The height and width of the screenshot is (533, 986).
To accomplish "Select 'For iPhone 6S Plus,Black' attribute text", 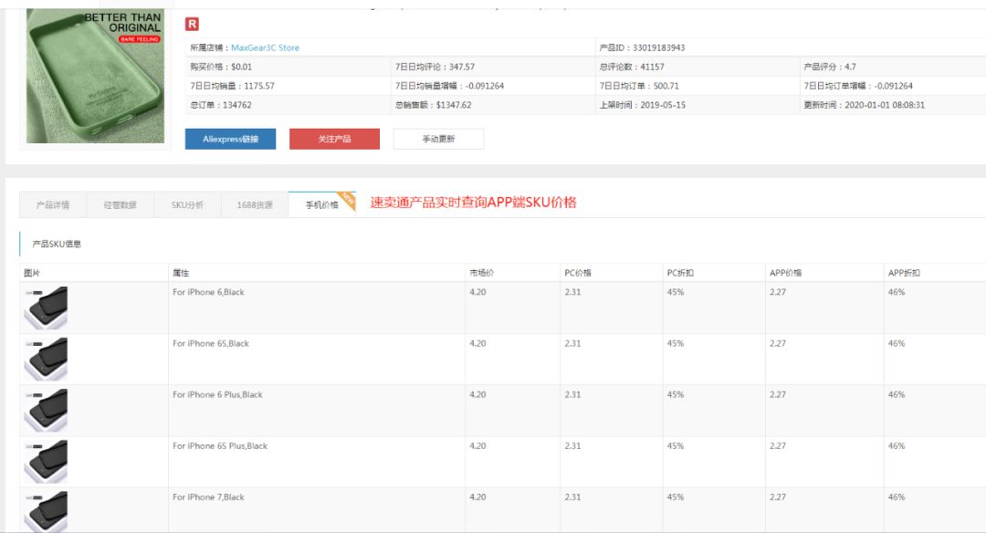I will click(x=220, y=446).
